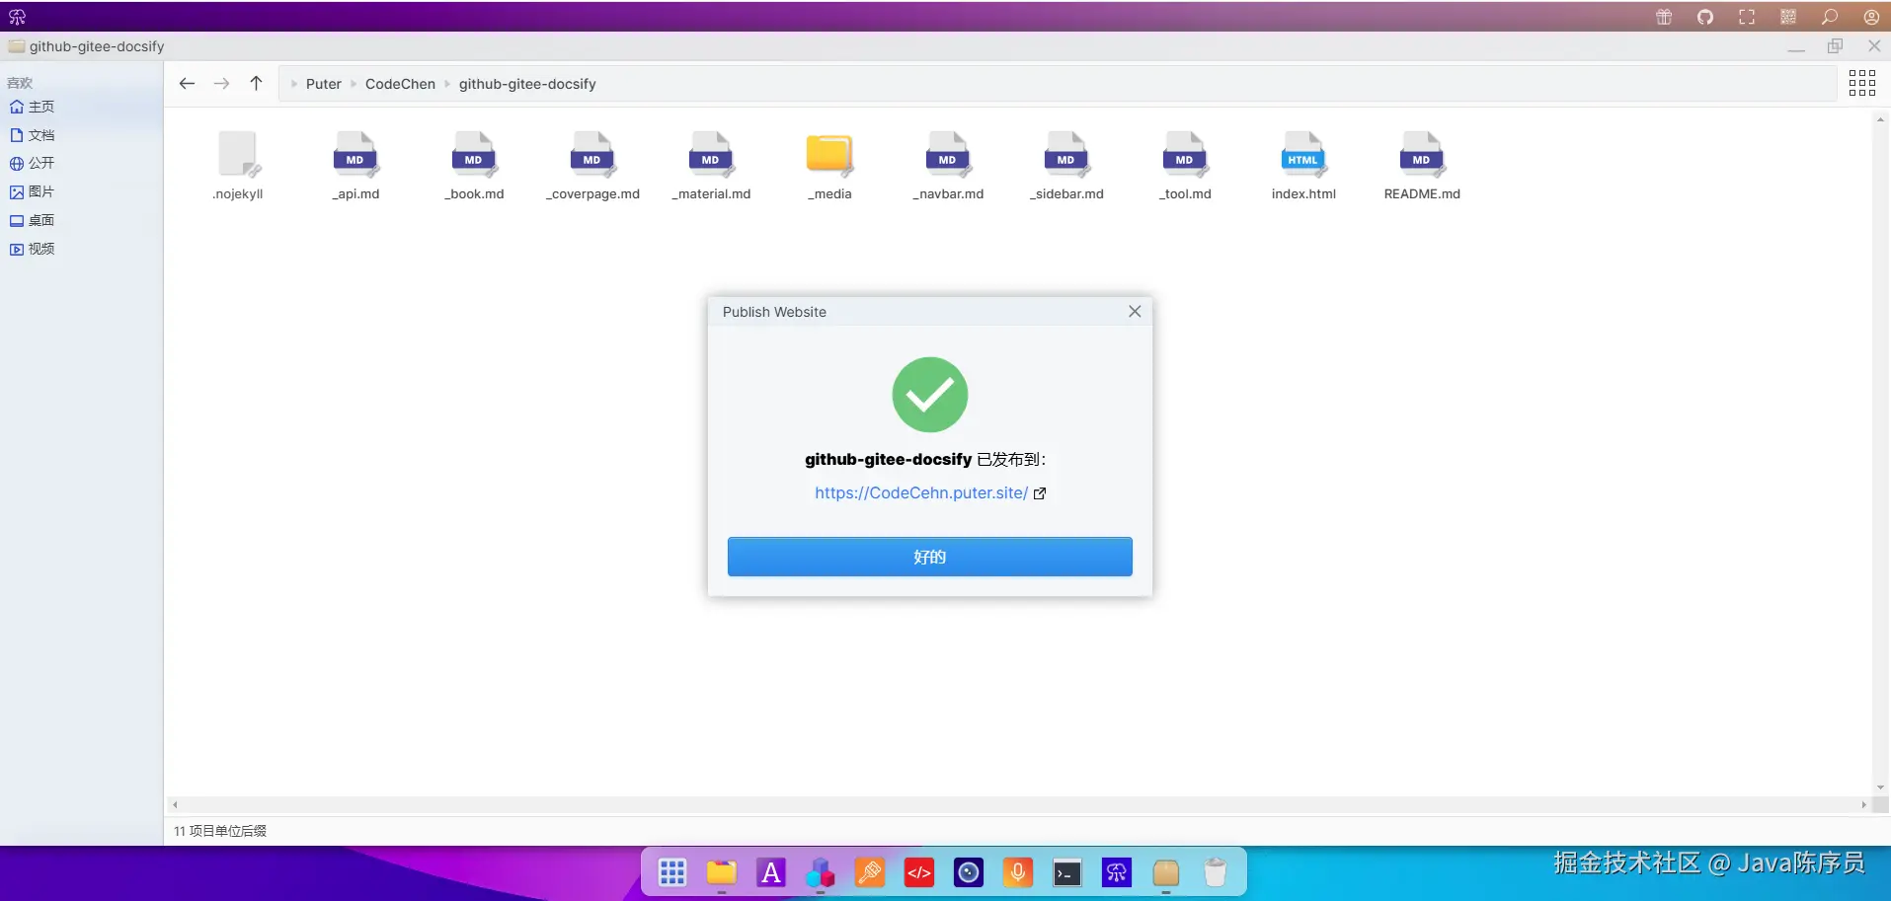Go to 视频 (Videos) in the sidebar

tap(81, 249)
